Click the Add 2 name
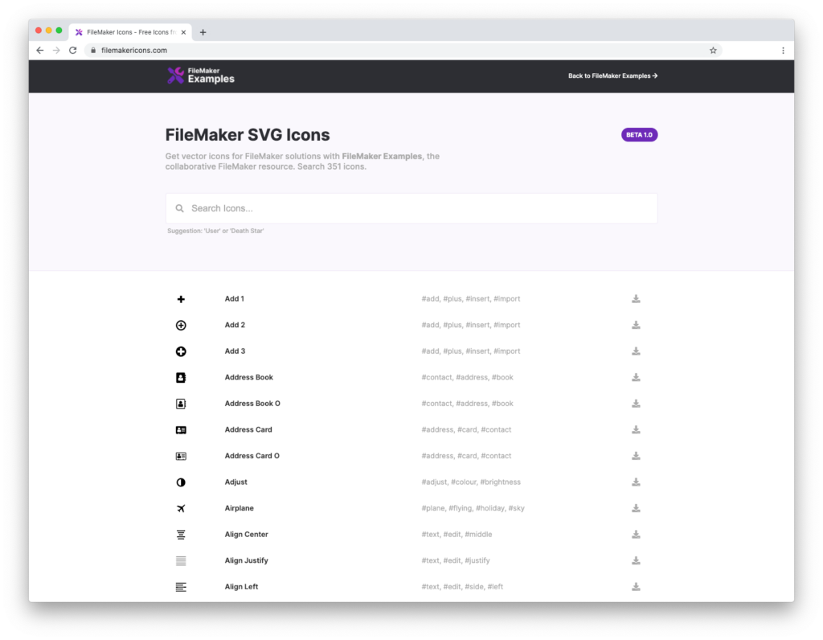Viewport: 823px width, 640px height. pyautogui.click(x=235, y=325)
